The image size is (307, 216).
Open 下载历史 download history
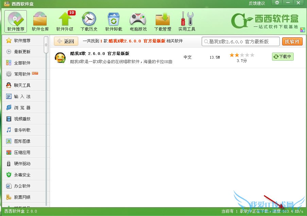[x=89, y=21]
